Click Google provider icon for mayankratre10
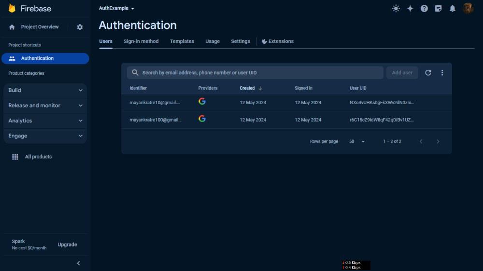Viewport: 483px width, 271px height. coord(202,101)
